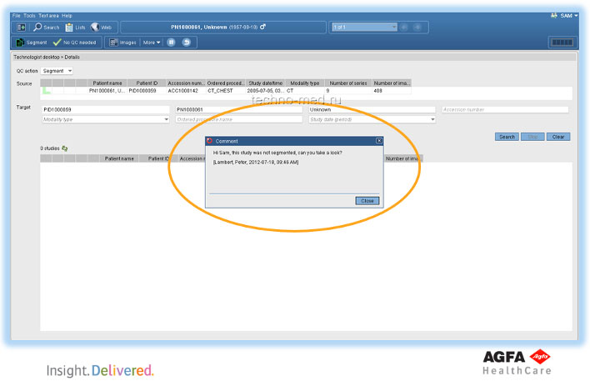The height and width of the screenshot is (391, 590).
Task: Click the round undo arrow icon
Action: pos(187,43)
